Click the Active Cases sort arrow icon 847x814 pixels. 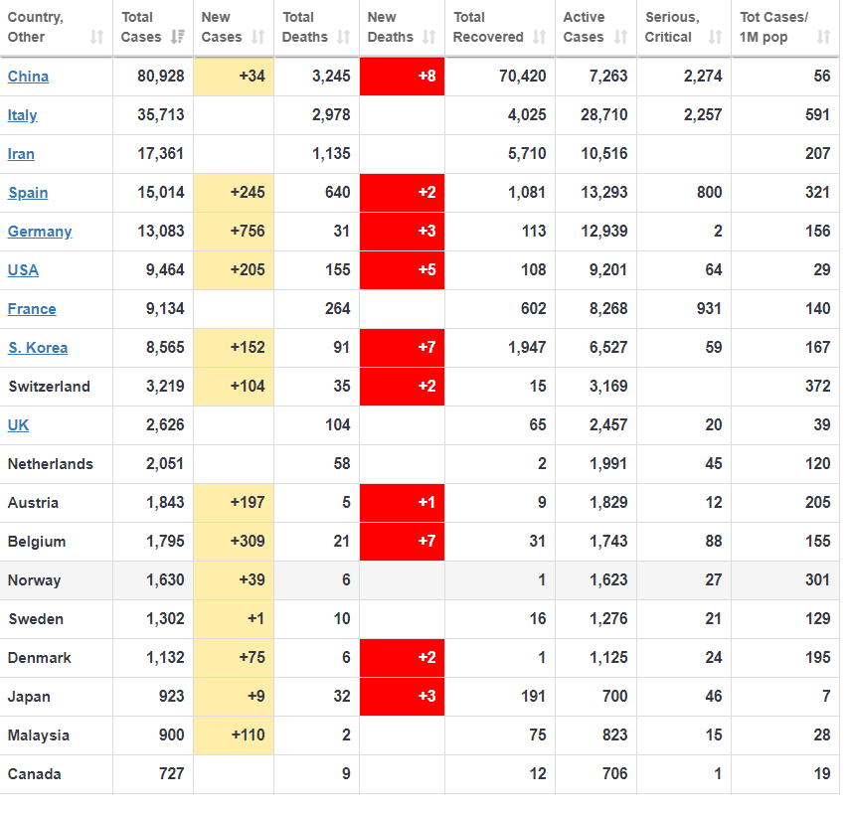click(621, 37)
